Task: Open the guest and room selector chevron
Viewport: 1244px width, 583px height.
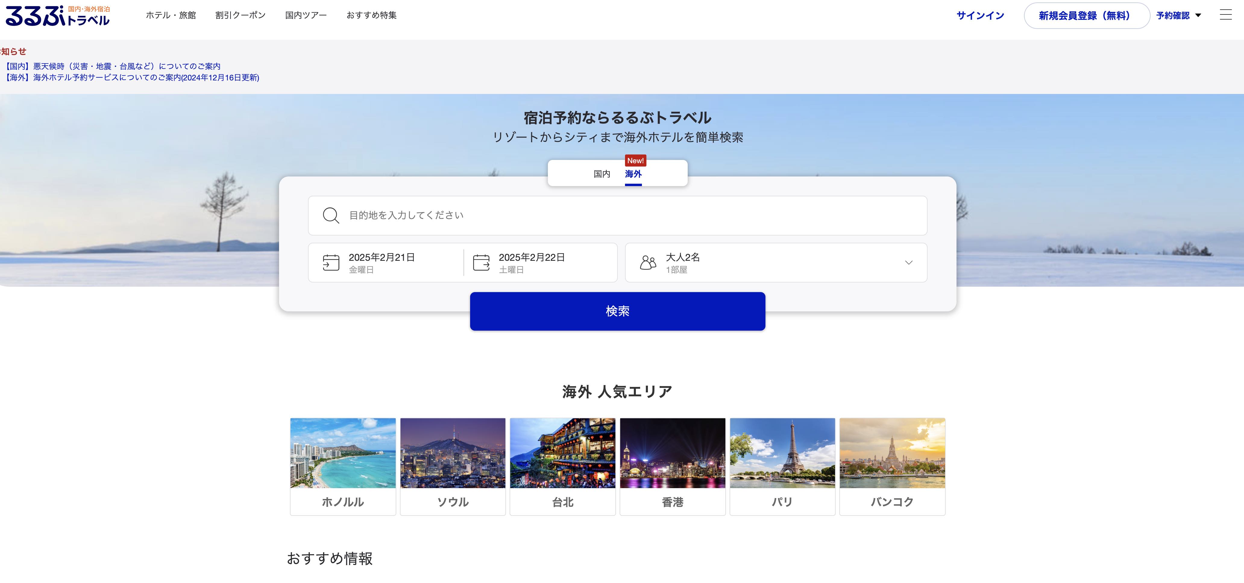Action: coord(909,262)
